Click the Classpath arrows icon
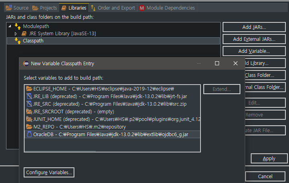The image size is (289, 183). 18,41
